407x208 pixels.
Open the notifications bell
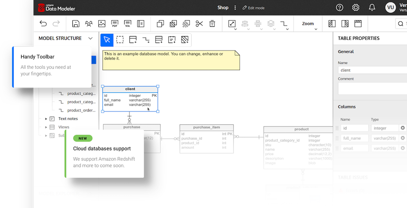(372, 8)
